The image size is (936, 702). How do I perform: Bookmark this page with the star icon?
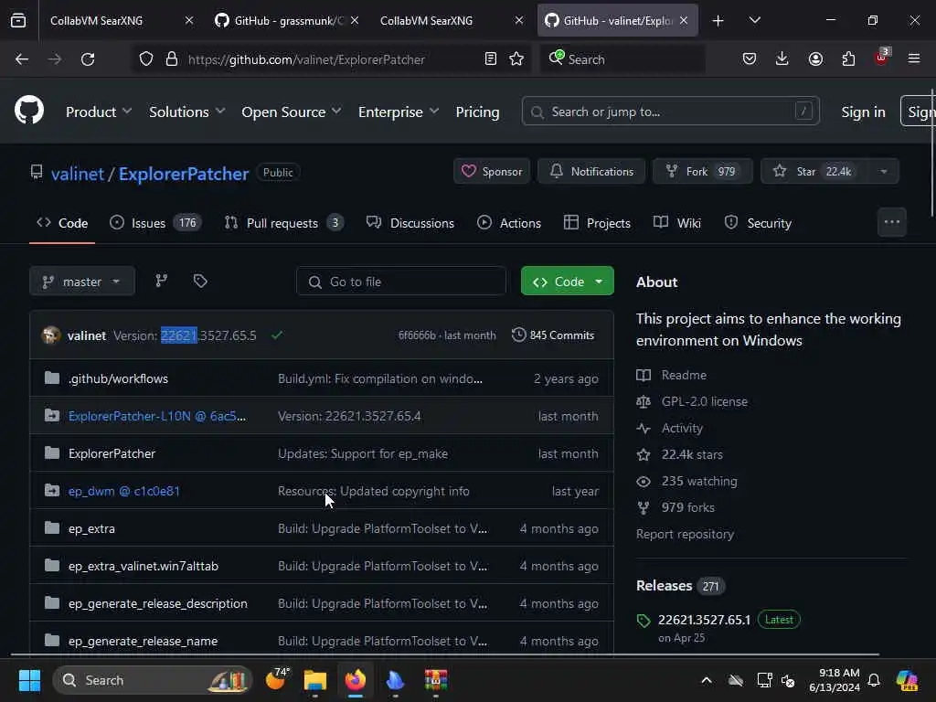click(x=516, y=59)
